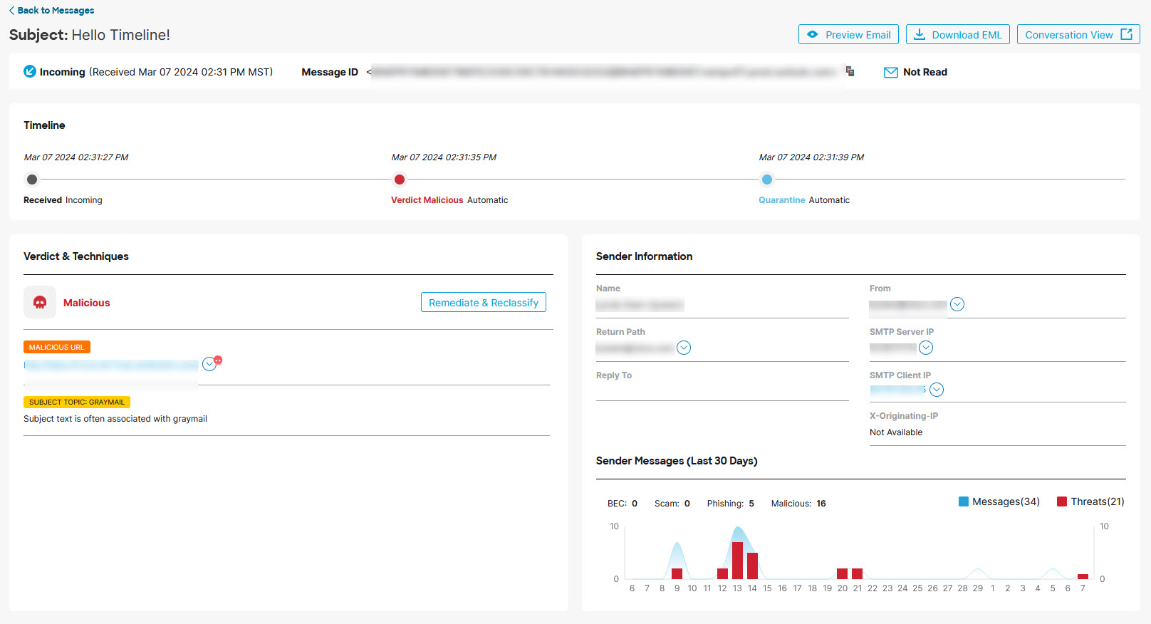Expand the malicious URL dropdown arrow
1151x624 pixels.
(x=209, y=364)
